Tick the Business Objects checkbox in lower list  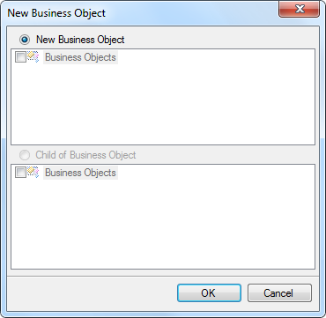[x=20, y=173]
